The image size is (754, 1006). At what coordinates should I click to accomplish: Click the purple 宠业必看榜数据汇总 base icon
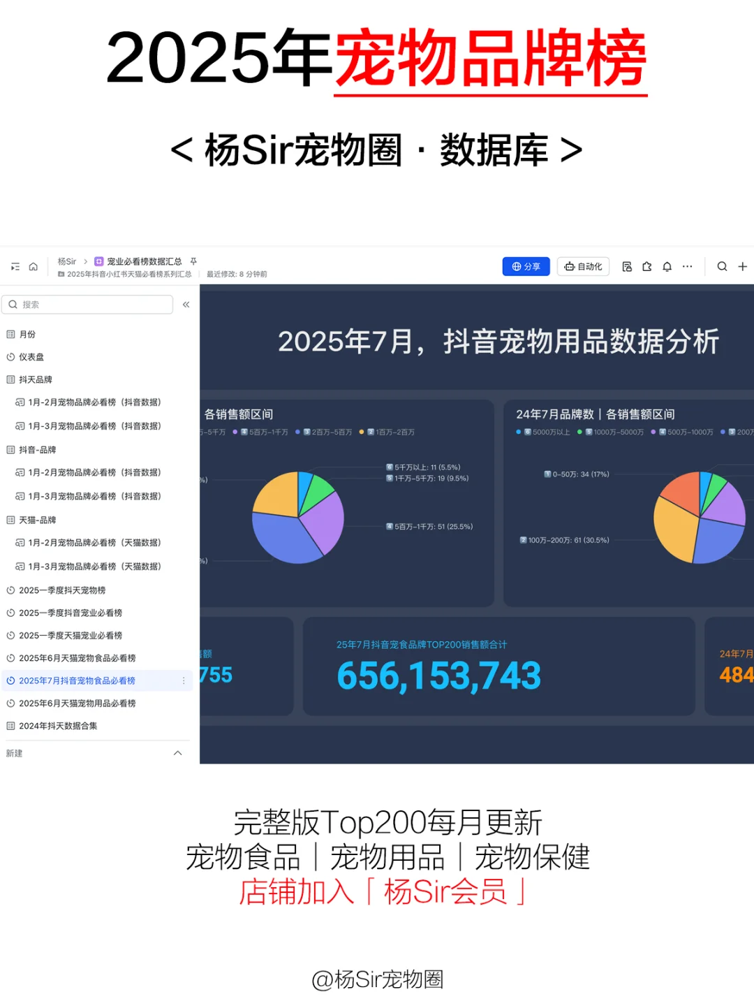pyautogui.click(x=98, y=261)
